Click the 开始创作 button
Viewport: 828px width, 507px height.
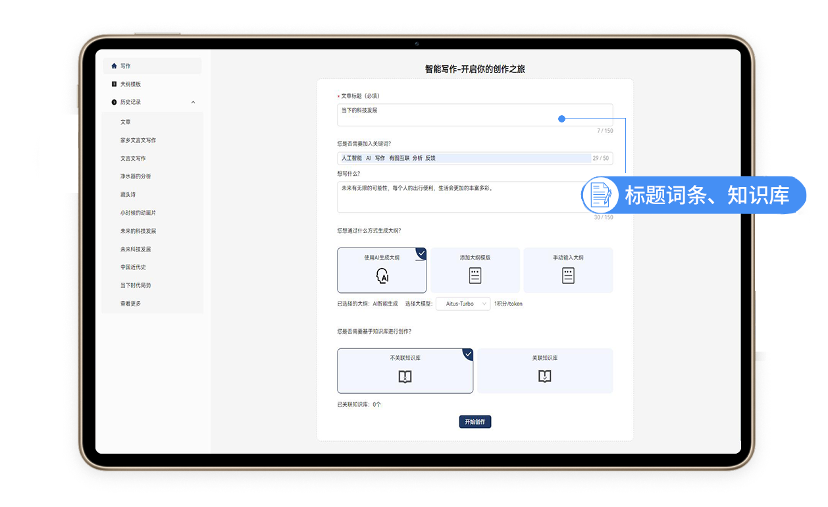(x=475, y=421)
